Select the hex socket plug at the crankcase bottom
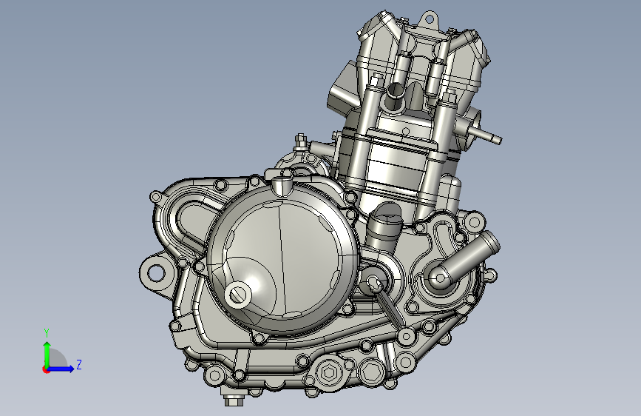The height and width of the screenshot is (416, 641). [328, 373]
